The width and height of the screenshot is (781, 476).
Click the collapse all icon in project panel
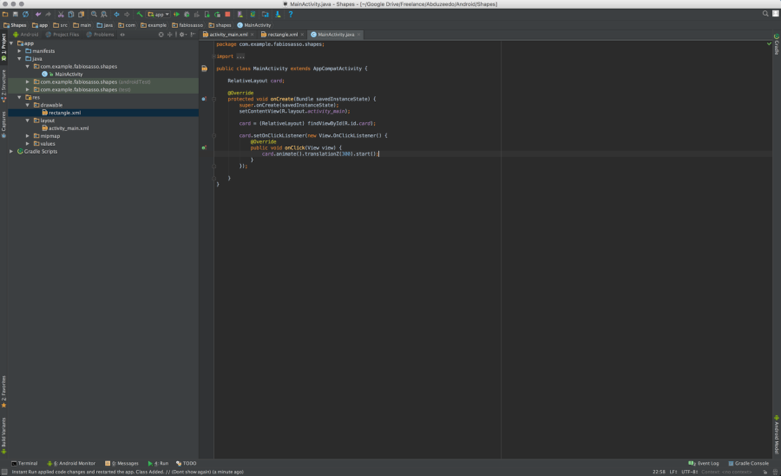[x=170, y=35]
